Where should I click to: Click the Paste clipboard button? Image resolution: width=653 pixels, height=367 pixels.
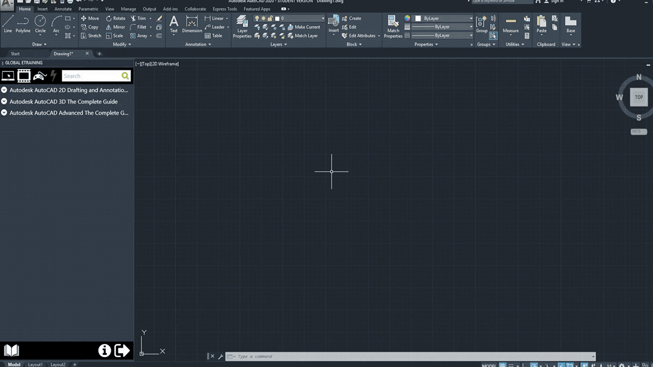point(542,24)
